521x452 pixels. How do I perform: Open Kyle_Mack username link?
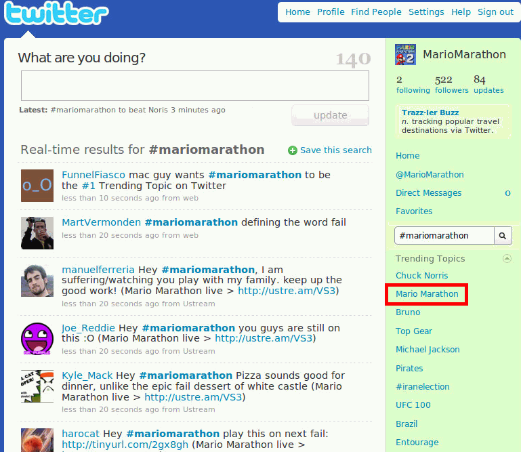(87, 375)
